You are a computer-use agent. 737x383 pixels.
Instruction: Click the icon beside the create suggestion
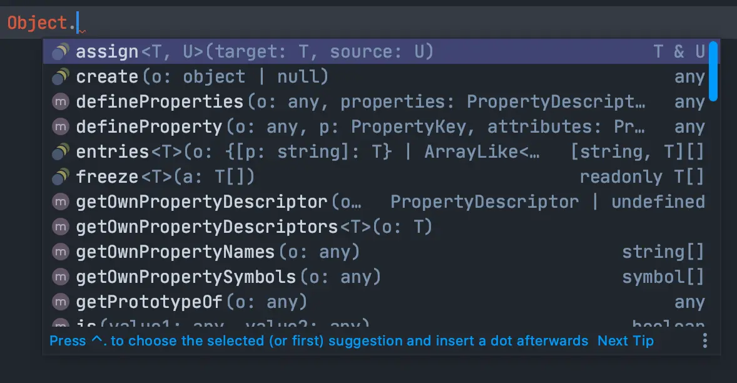(60, 77)
